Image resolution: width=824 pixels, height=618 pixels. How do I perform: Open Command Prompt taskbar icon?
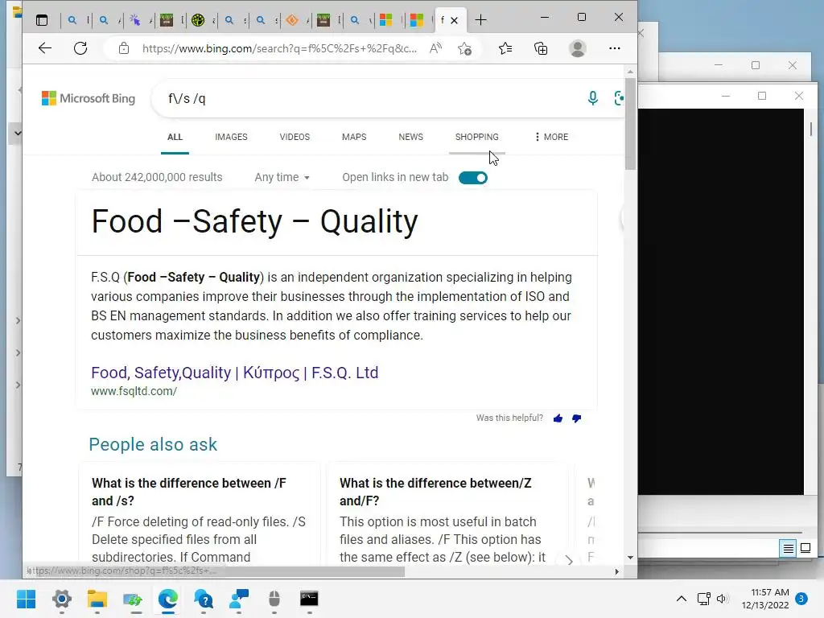click(x=309, y=599)
